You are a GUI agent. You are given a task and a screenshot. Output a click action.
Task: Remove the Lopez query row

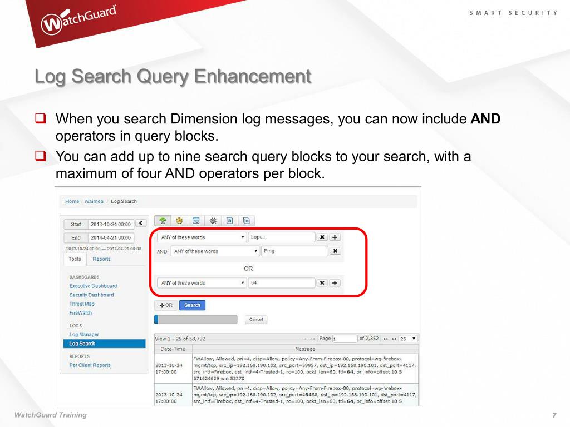pos(322,237)
